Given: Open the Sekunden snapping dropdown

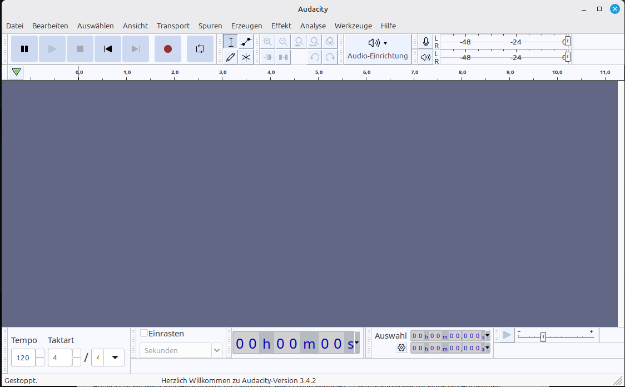Looking at the screenshot, I should point(217,350).
